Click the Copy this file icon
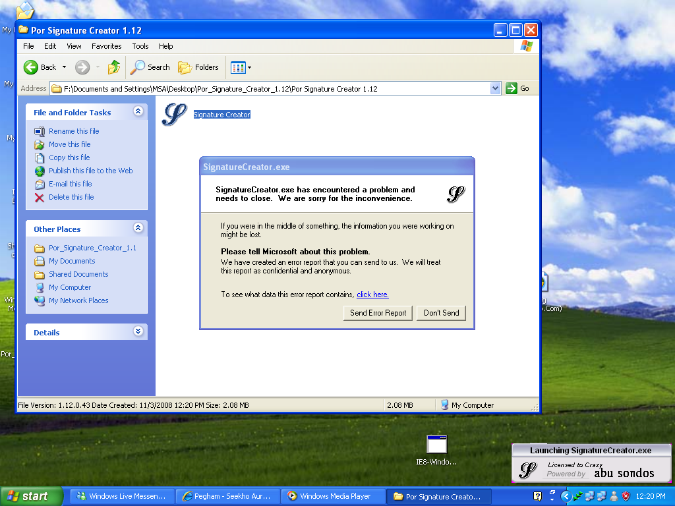This screenshot has width=675, height=506. 40,157
